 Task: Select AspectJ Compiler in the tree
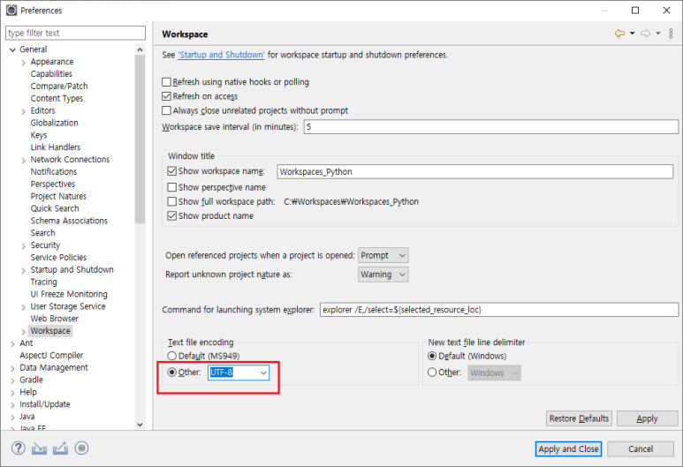pyautogui.click(x=51, y=355)
